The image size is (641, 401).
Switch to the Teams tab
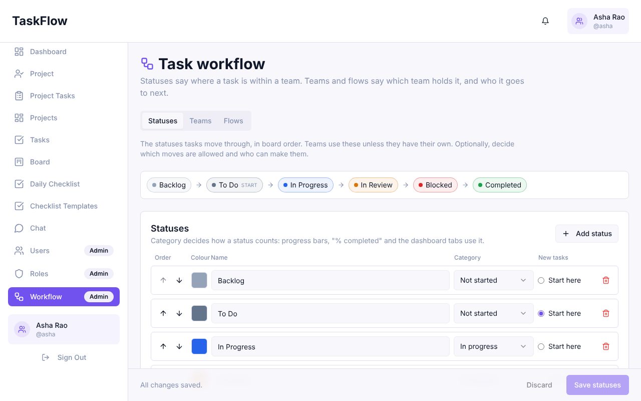[x=200, y=121]
